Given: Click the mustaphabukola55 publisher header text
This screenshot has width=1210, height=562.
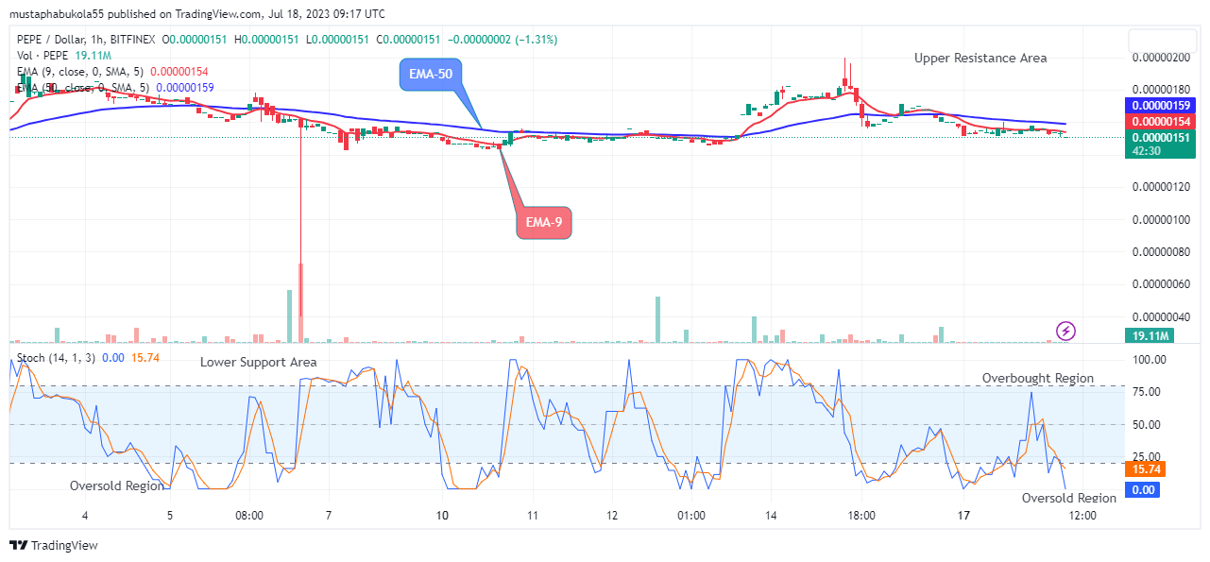Looking at the screenshot, I should [x=59, y=14].
